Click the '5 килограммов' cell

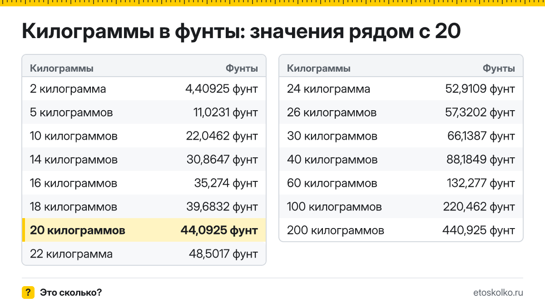pos(71,112)
